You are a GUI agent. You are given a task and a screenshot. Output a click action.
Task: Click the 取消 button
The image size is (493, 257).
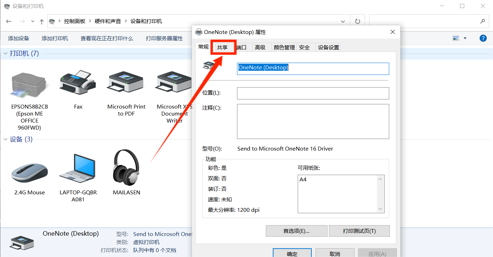pyautogui.click(x=335, y=253)
